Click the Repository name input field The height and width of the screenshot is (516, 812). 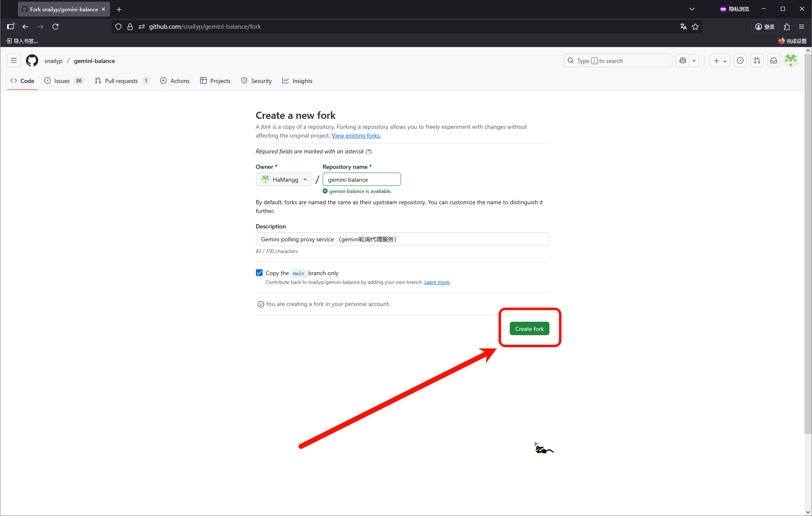click(361, 180)
